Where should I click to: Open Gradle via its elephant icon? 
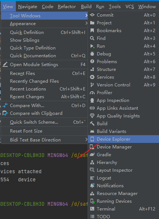(92, 155)
